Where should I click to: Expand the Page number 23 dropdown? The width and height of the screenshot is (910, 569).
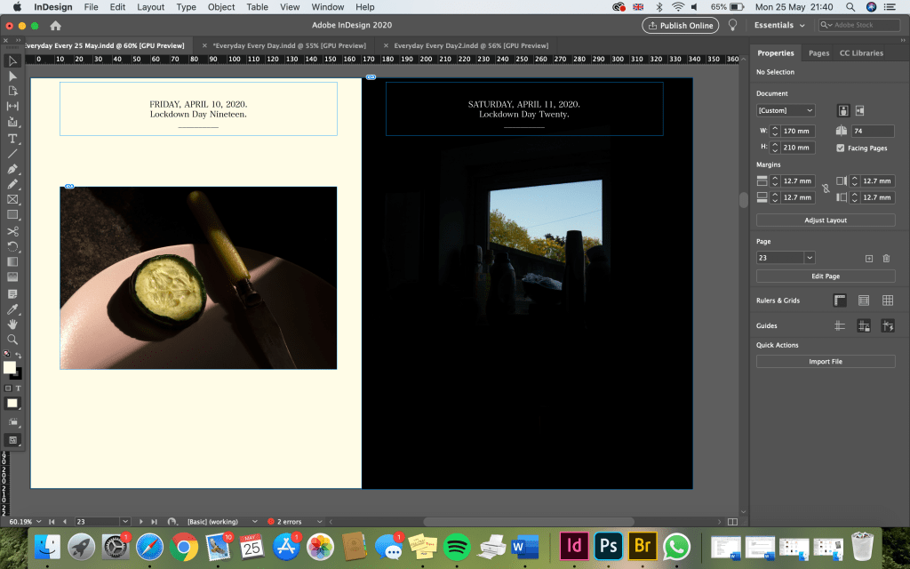click(x=809, y=258)
